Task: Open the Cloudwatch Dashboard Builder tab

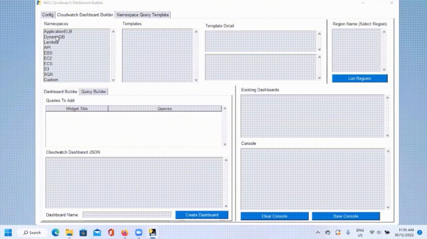Action: coord(85,15)
